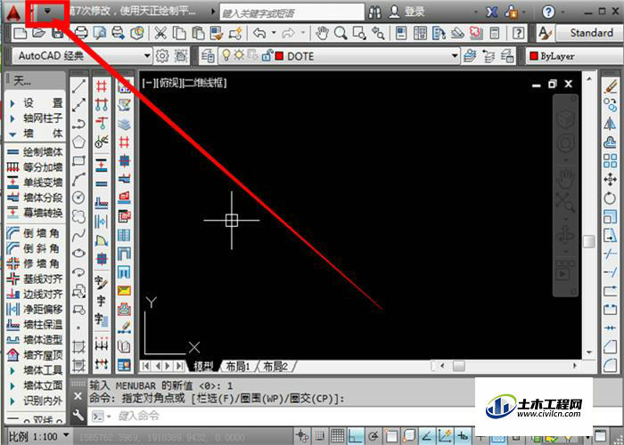Click the 单线变墙 command
624x445 pixels.
click(36, 182)
